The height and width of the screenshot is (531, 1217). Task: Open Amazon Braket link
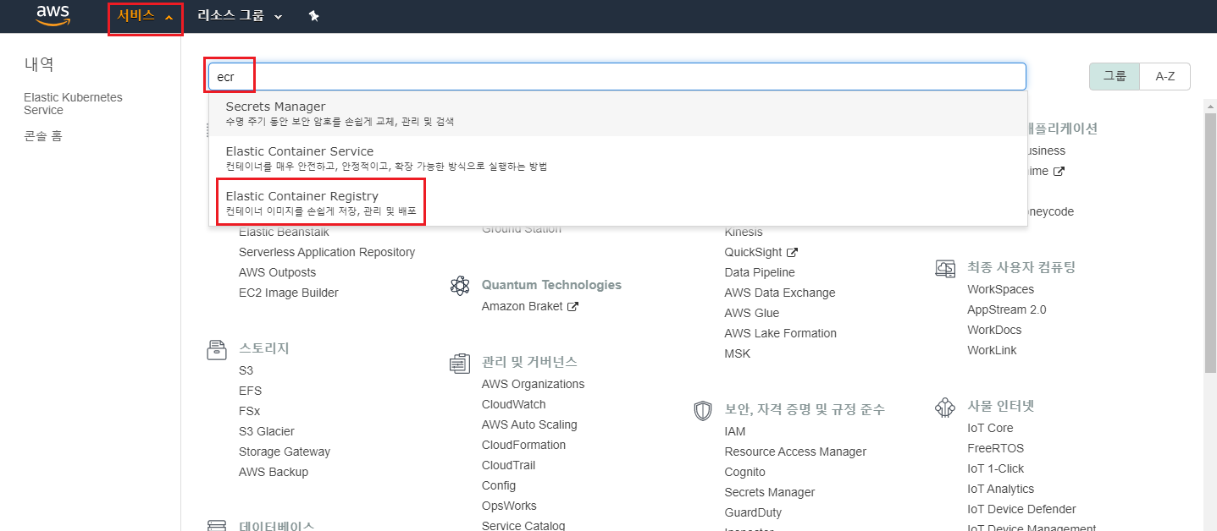[522, 306]
